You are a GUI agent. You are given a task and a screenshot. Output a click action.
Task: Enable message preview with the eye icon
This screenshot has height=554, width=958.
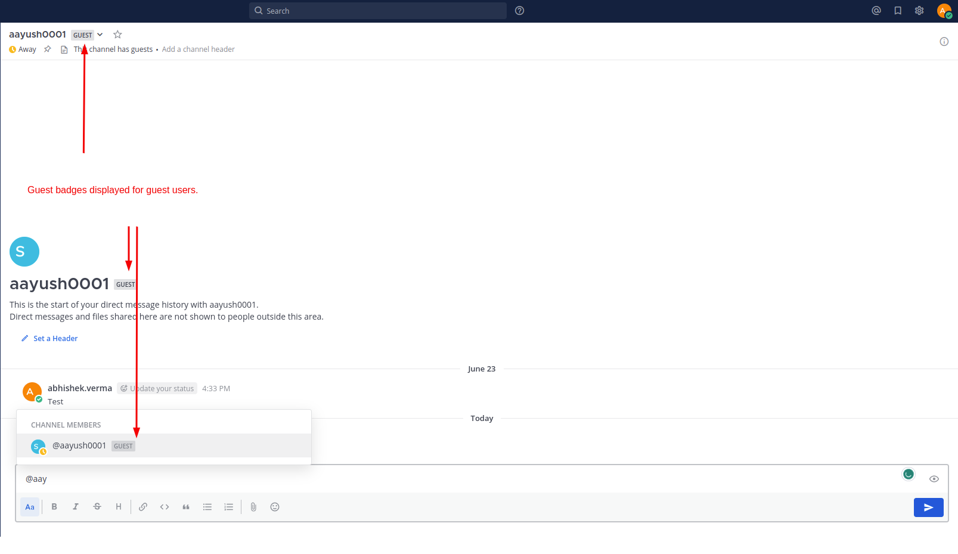[x=934, y=479]
